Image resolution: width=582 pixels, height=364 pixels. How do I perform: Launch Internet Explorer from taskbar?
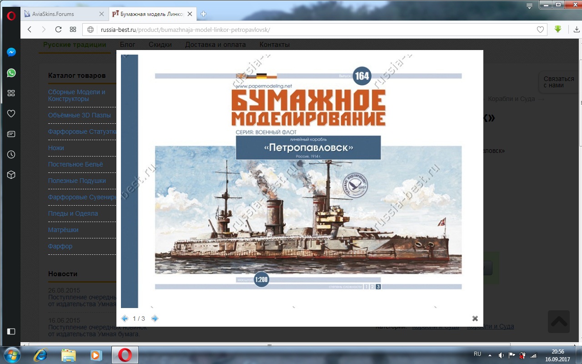point(40,355)
